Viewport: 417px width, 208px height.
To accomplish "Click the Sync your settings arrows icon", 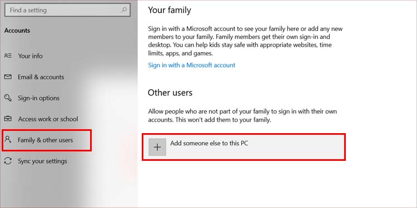I will tap(8, 161).
